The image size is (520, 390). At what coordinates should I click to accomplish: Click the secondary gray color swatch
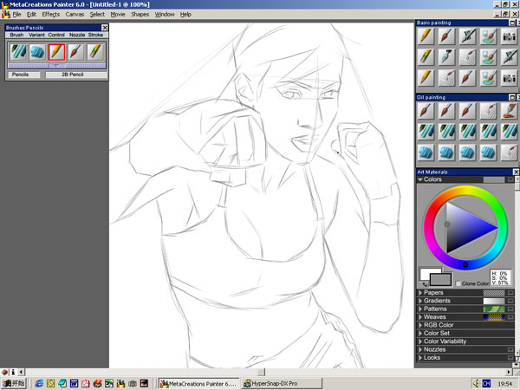(441, 278)
